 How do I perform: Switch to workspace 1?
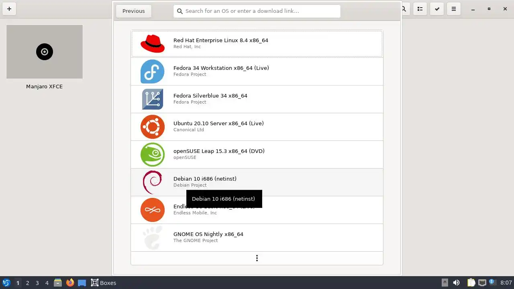(x=18, y=283)
